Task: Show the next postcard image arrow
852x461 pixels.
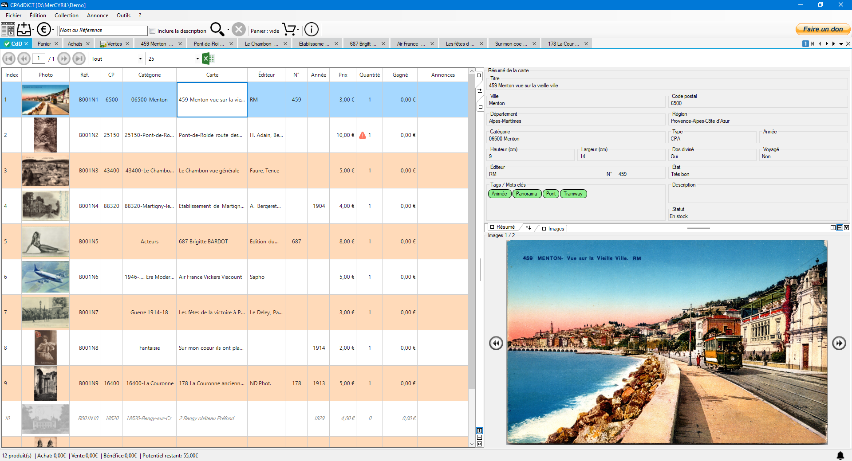Action: pyautogui.click(x=839, y=343)
